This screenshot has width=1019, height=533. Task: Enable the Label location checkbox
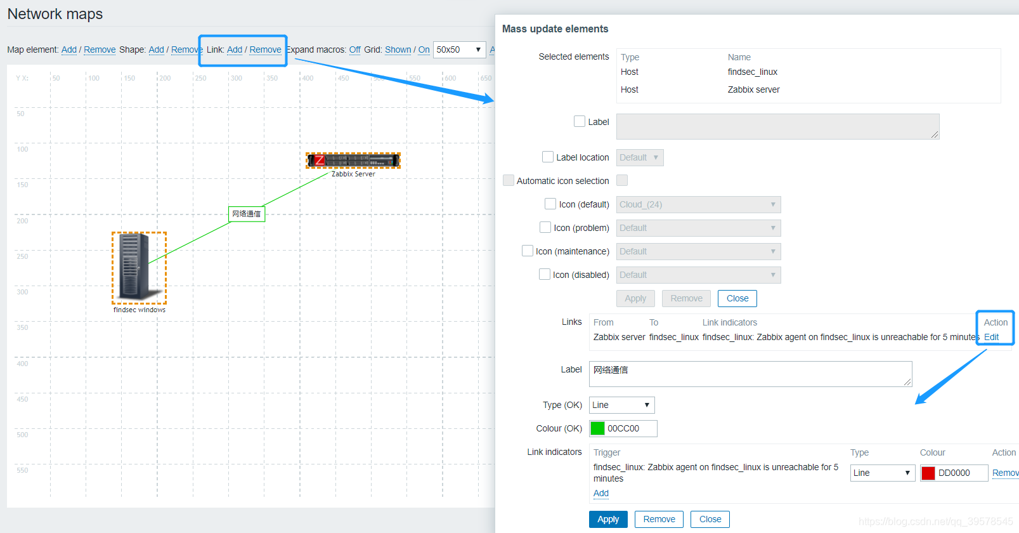click(x=548, y=157)
